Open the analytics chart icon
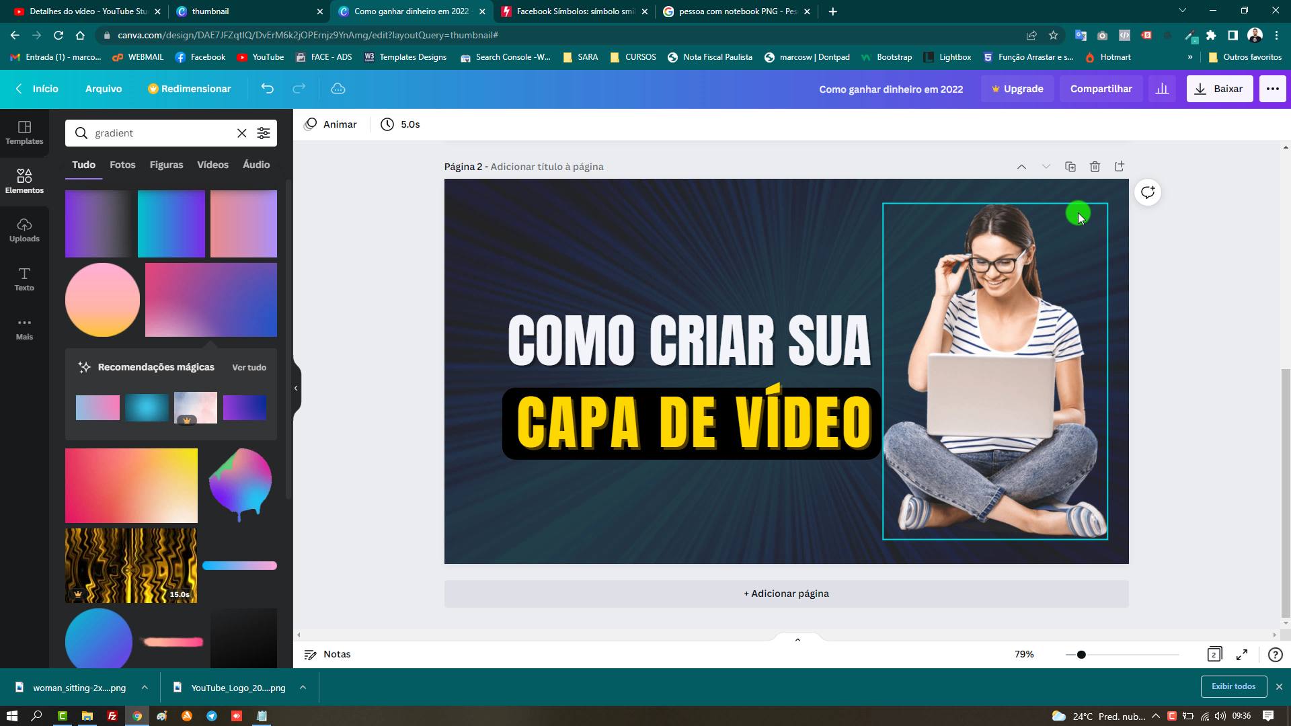 [1162, 89]
